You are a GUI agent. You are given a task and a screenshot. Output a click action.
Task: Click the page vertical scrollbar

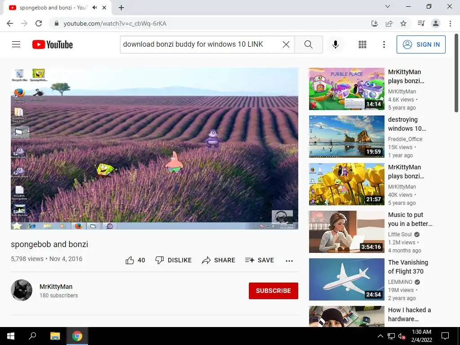(456, 72)
